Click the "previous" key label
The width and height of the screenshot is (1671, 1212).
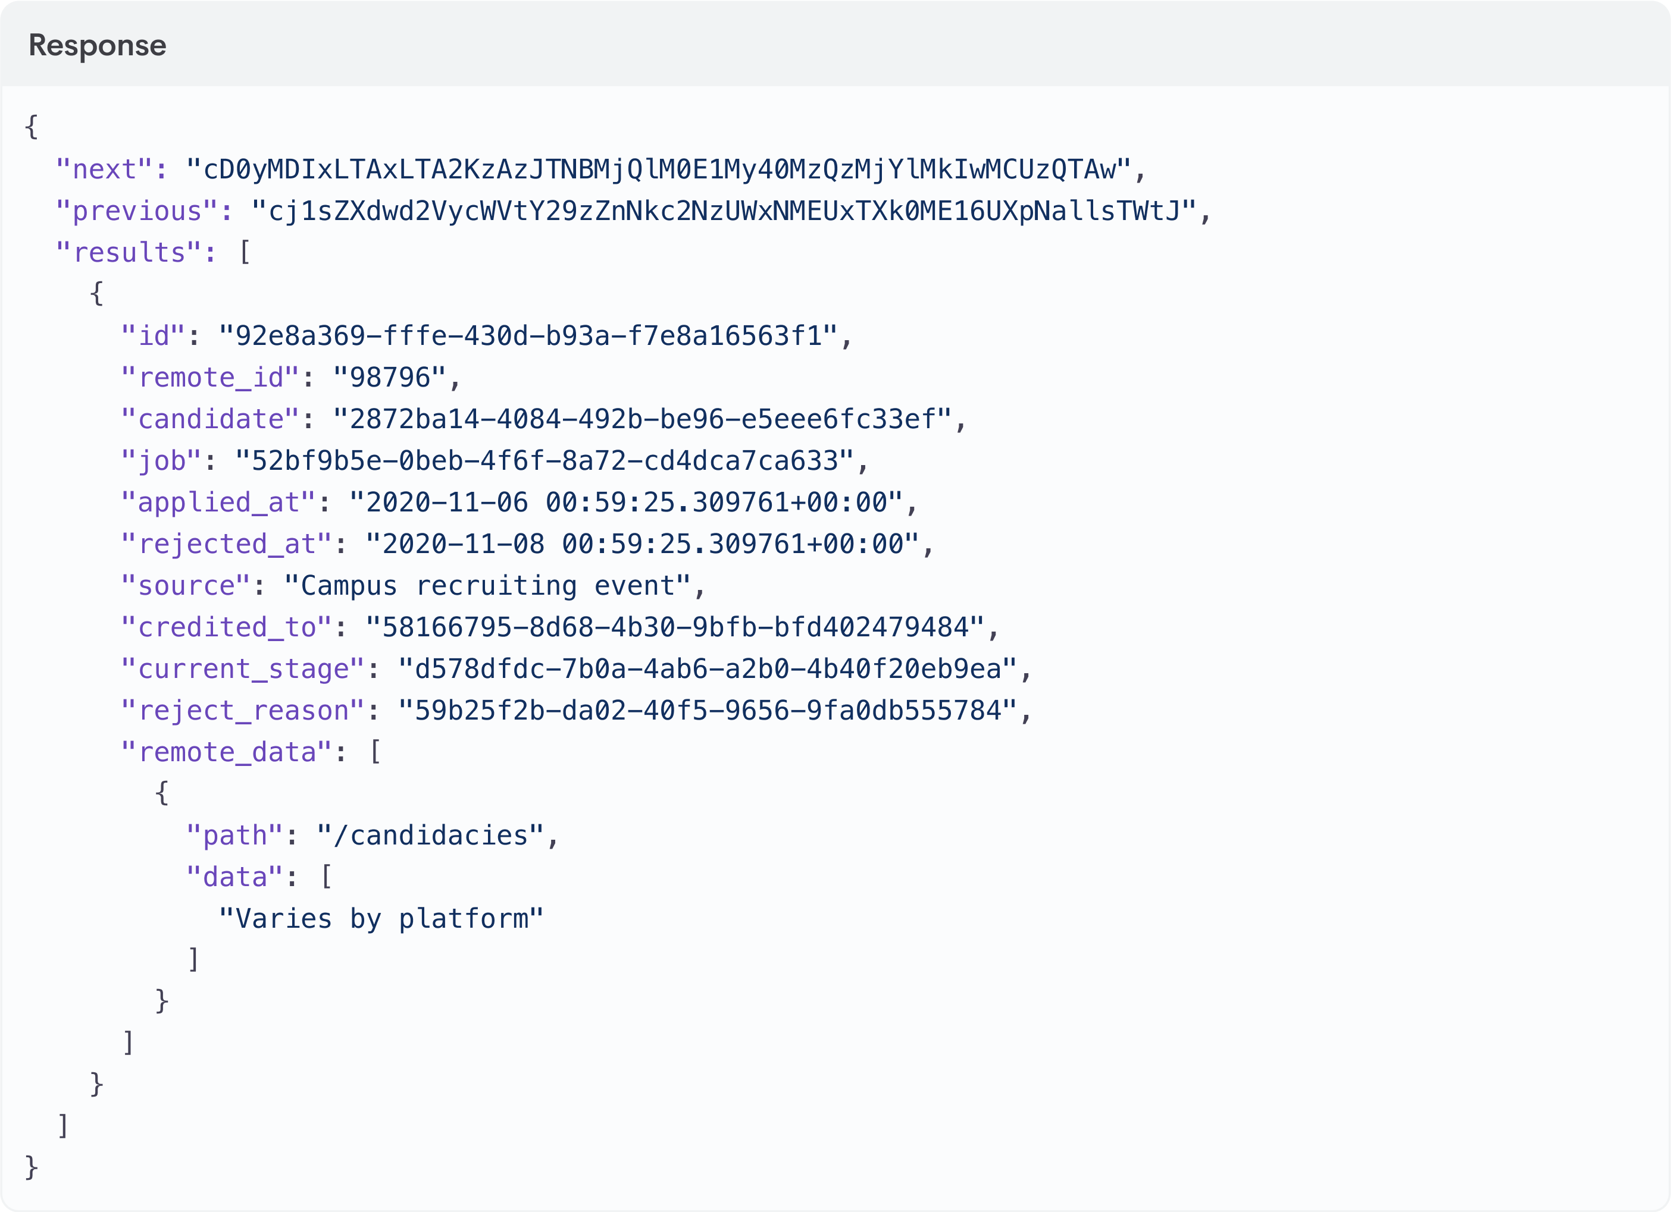coord(137,211)
